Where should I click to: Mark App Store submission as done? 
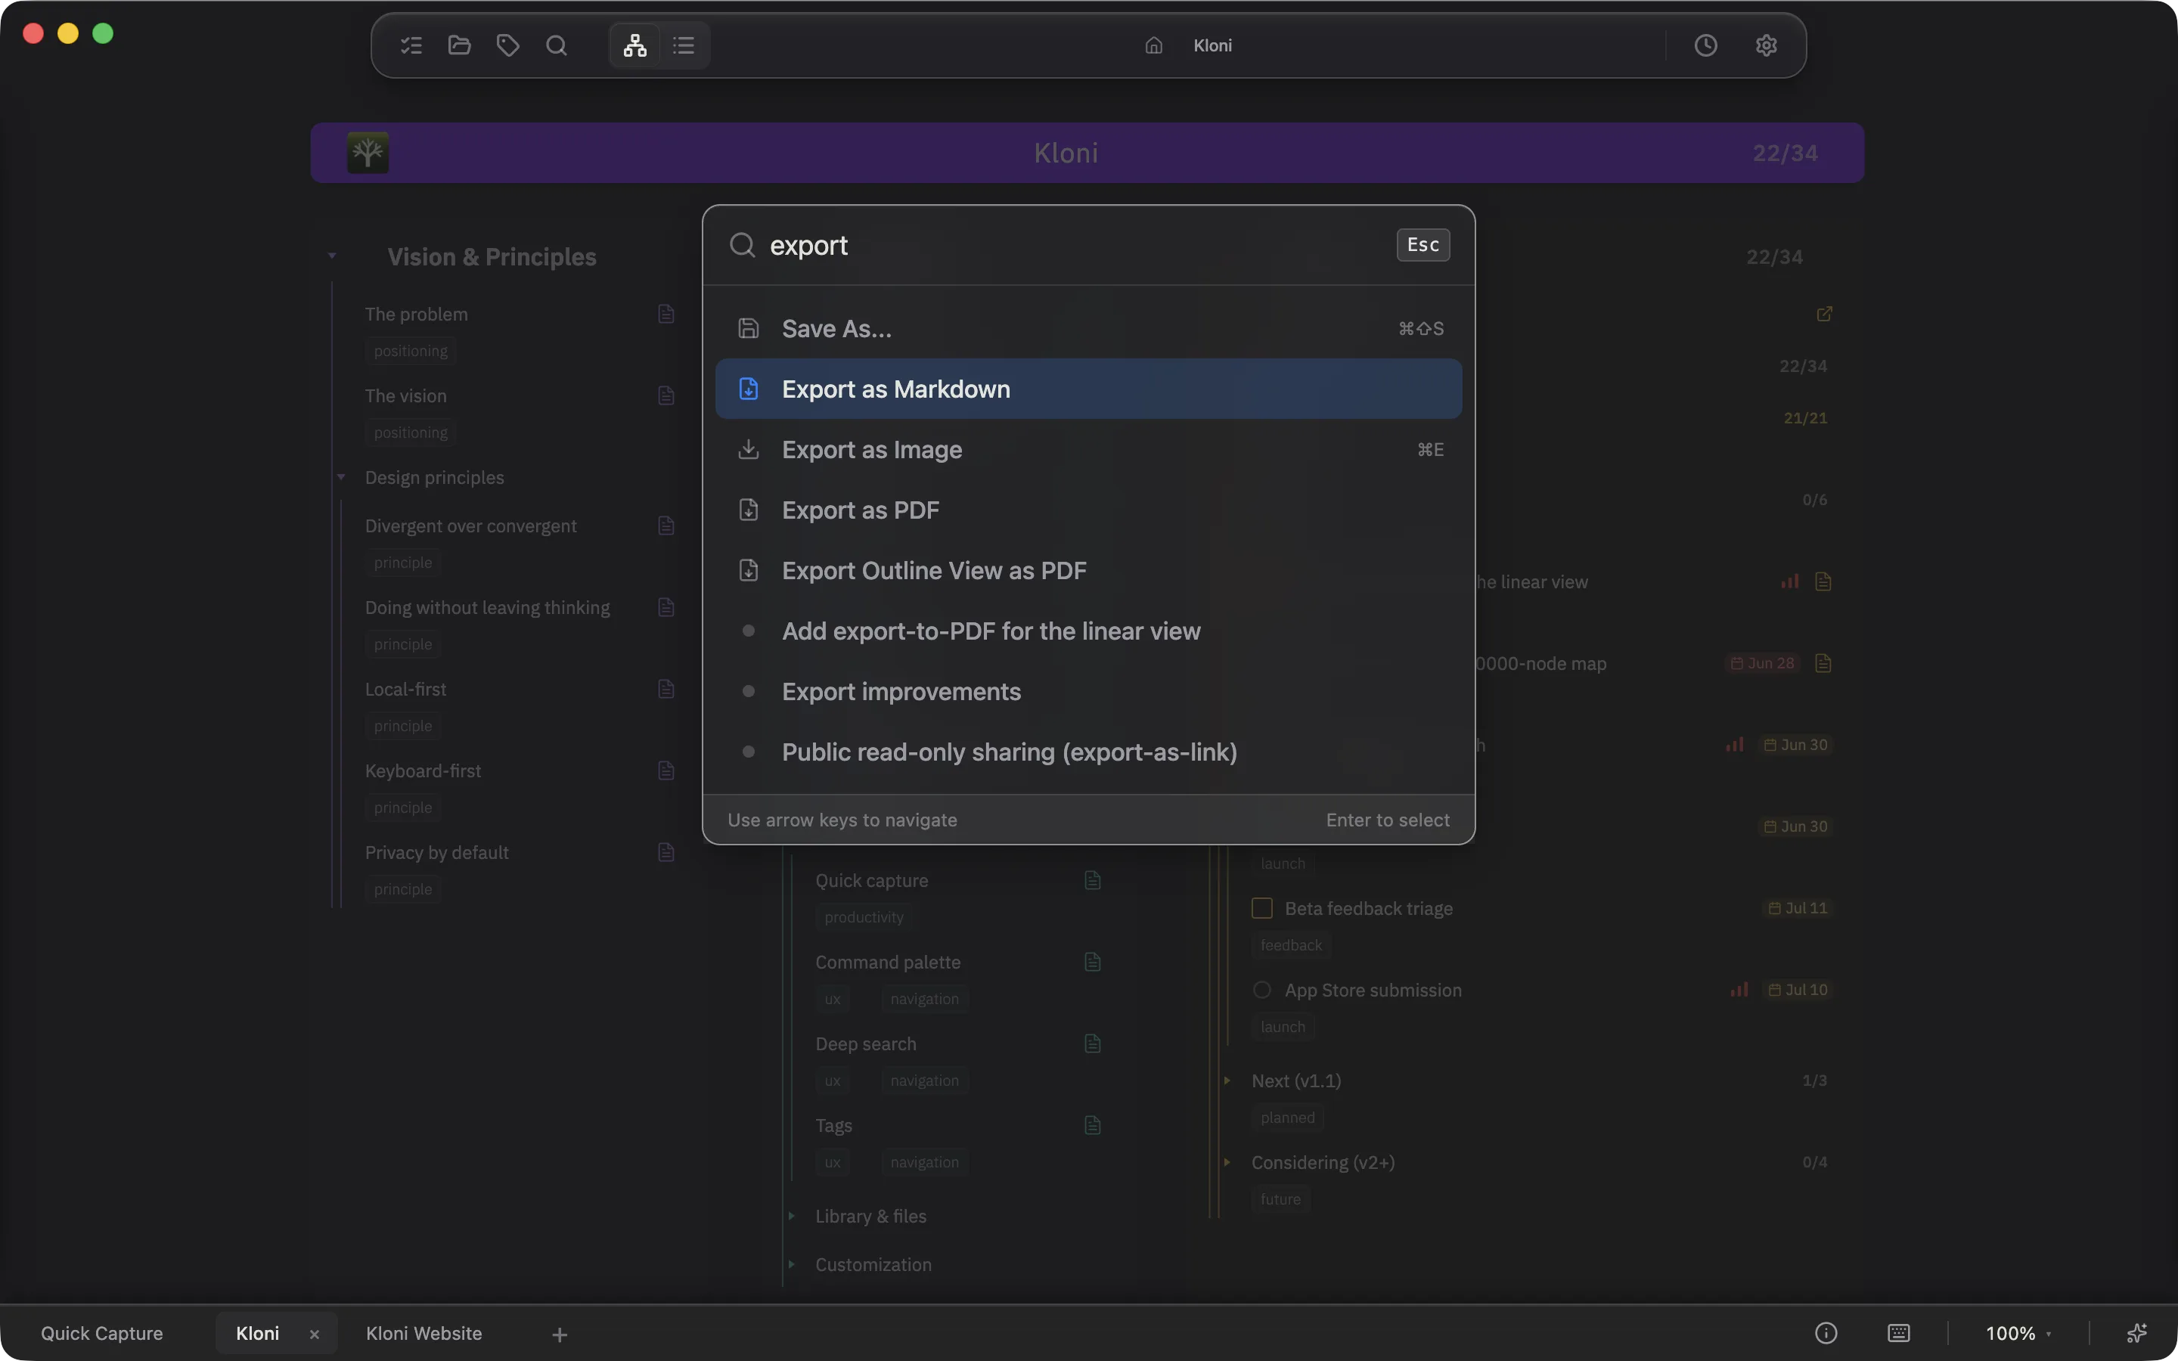coord(1261,991)
